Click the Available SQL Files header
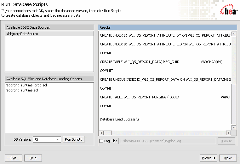This screenshot has height=164, width=240. [x=49, y=79]
